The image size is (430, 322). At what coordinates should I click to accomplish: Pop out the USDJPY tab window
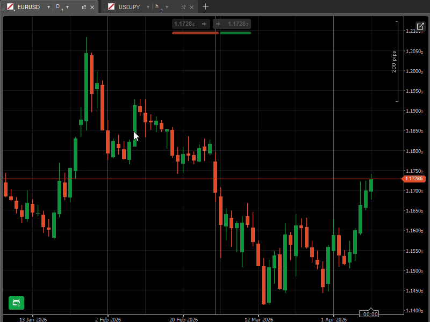tap(183, 7)
